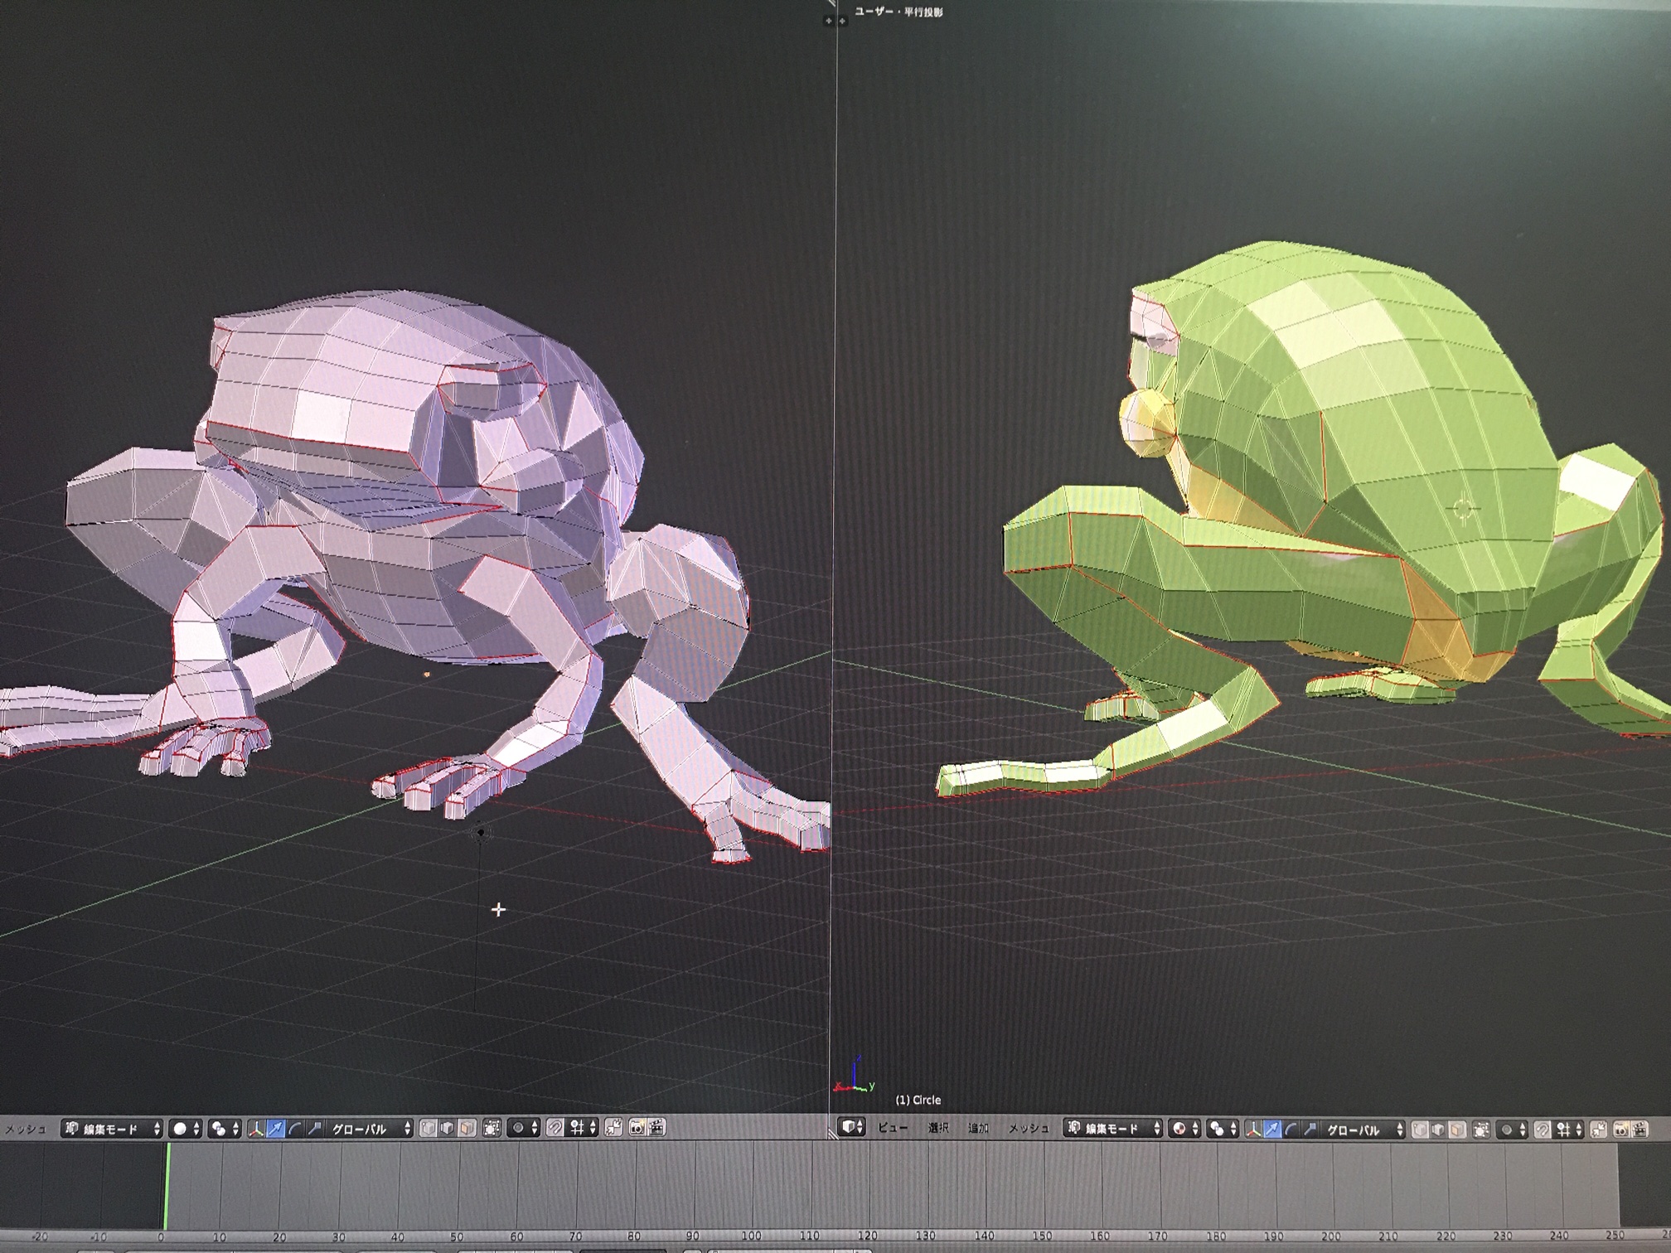
Task: Enable face select mode in left header
Action: [467, 1128]
